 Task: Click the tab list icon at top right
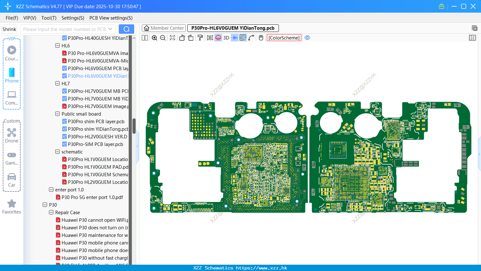point(474,28)
